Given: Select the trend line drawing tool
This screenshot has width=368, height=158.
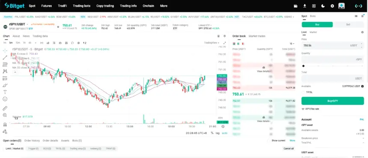Looking at the screenshot, I should (x=5, y=57).
